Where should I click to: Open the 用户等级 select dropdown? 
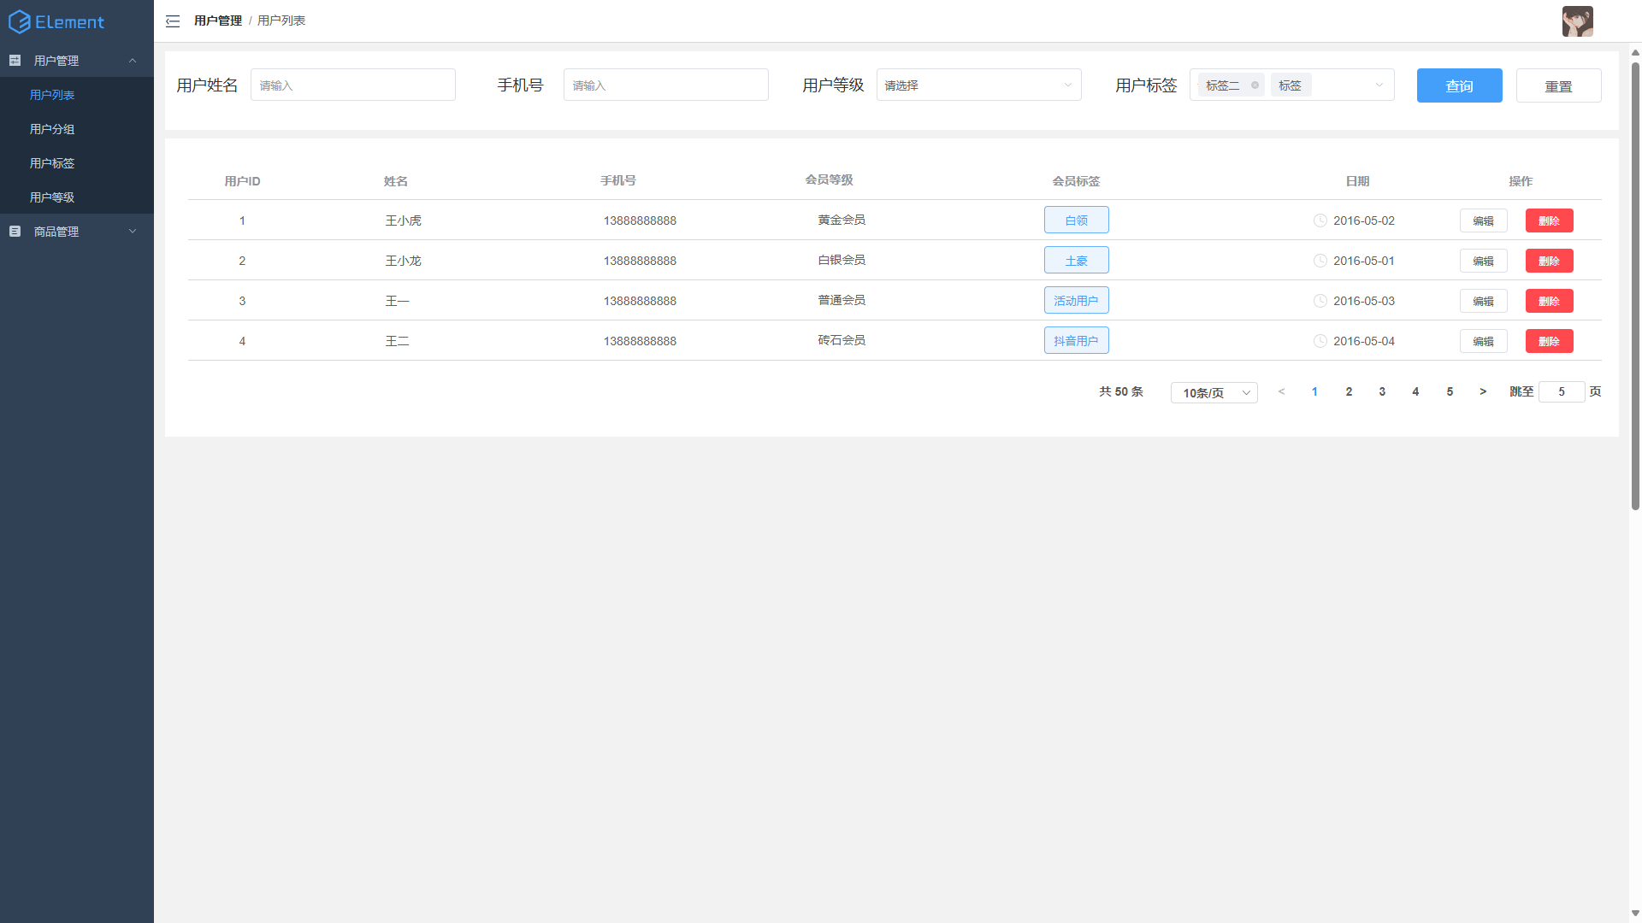tap(978, 85)
